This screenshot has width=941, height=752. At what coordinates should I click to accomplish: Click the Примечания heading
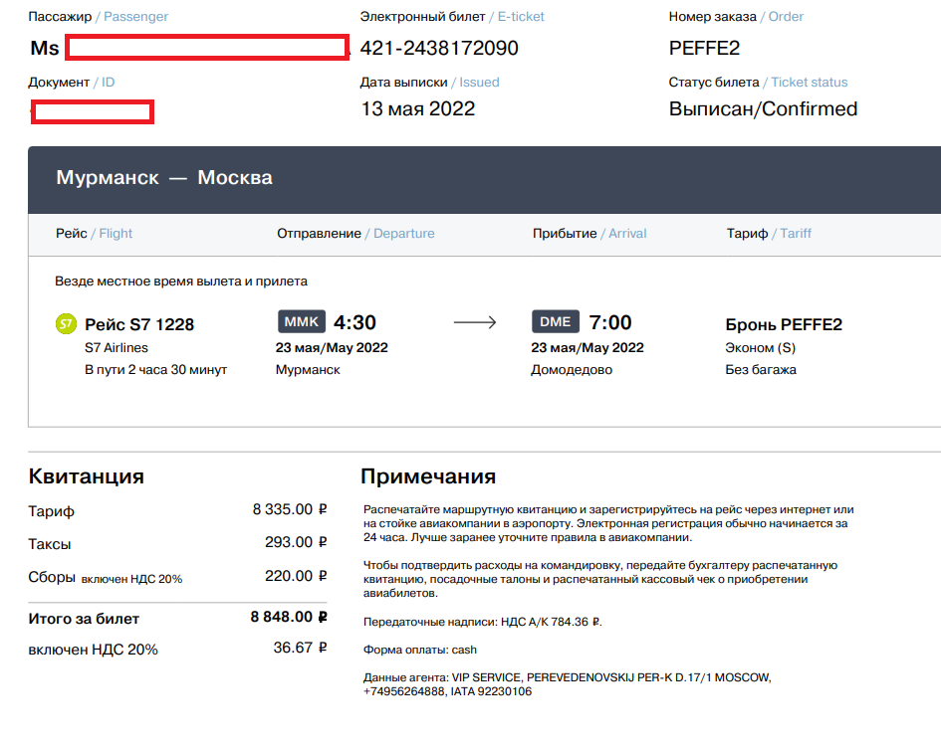coord(428,476)
